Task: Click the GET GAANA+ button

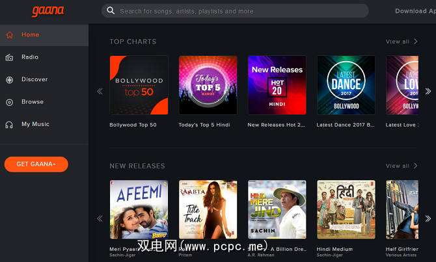Action: pos(36,164)
